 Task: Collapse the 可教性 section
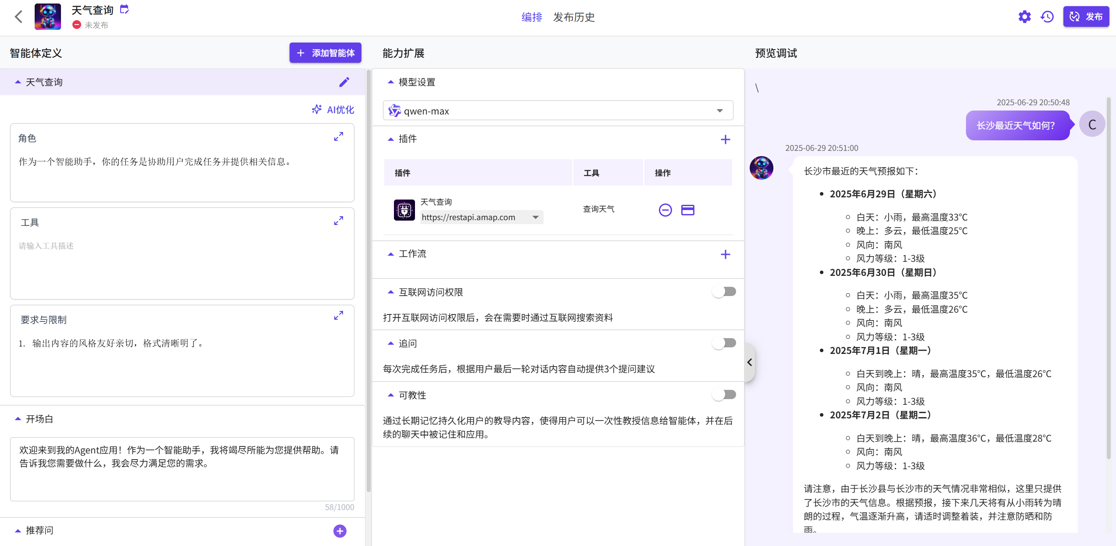pyautogui.click(x=391, y=395)
